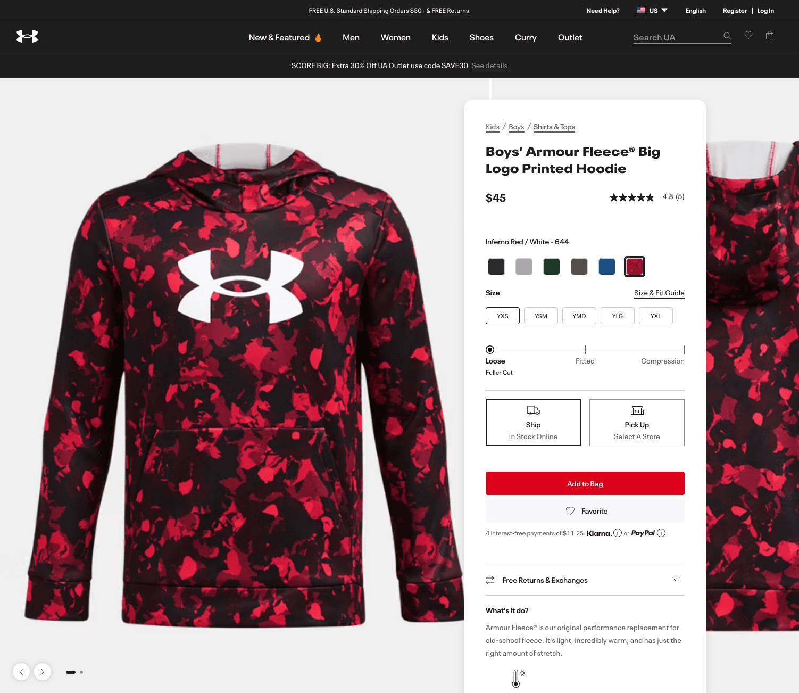Open the US country dropdown
Screen dimensions: 799x693
tap(652, 10)
